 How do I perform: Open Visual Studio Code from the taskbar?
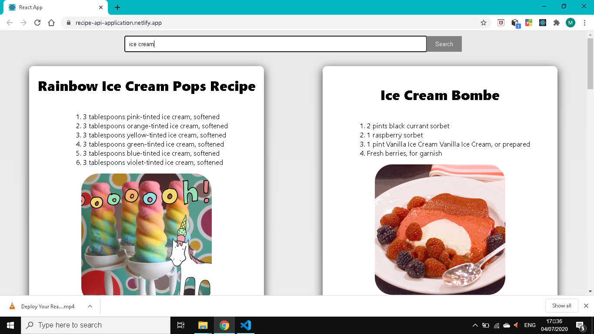pyautogui.click(x=246, y=325)
